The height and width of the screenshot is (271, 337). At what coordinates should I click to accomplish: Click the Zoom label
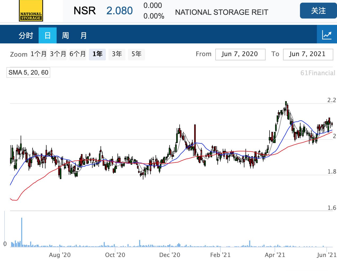tap(19, 54)
